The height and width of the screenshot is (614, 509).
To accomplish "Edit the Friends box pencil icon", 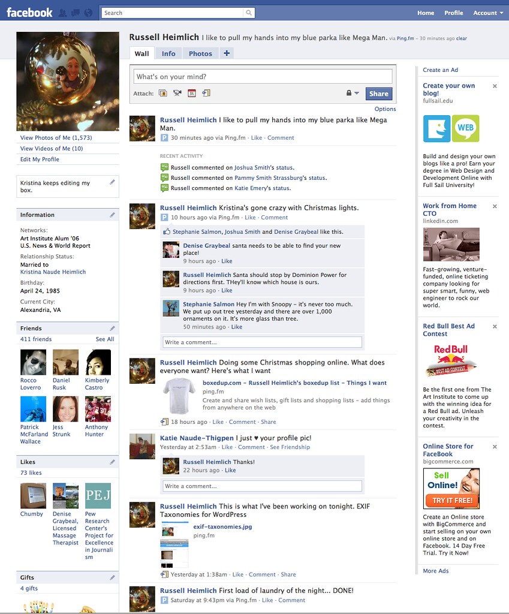I will pyautogui.click(x=112, y=328).
